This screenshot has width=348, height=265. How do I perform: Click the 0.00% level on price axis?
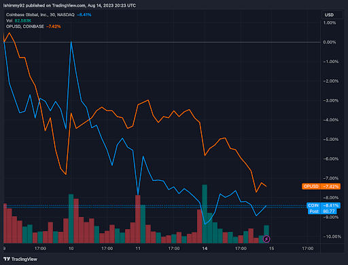tap(330, 42)
